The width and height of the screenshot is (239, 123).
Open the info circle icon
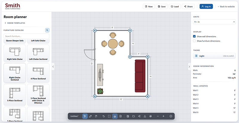[x=171, y=116]
